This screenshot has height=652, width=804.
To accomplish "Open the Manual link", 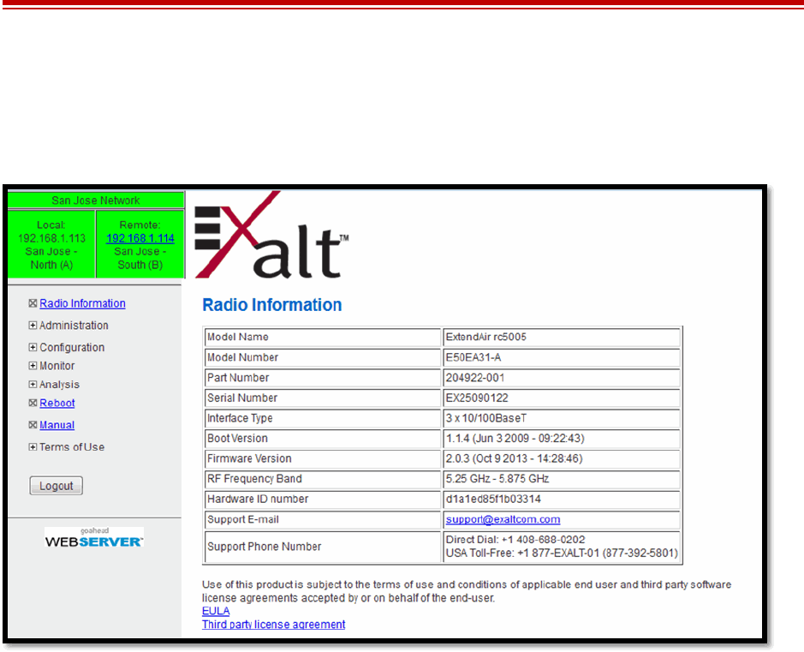I will click(57, 425).
